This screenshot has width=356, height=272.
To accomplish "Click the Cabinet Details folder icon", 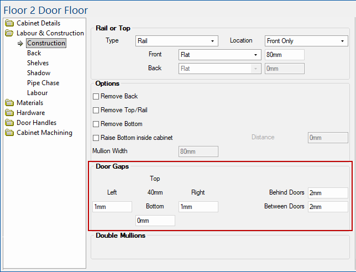I will pos(10,23).
